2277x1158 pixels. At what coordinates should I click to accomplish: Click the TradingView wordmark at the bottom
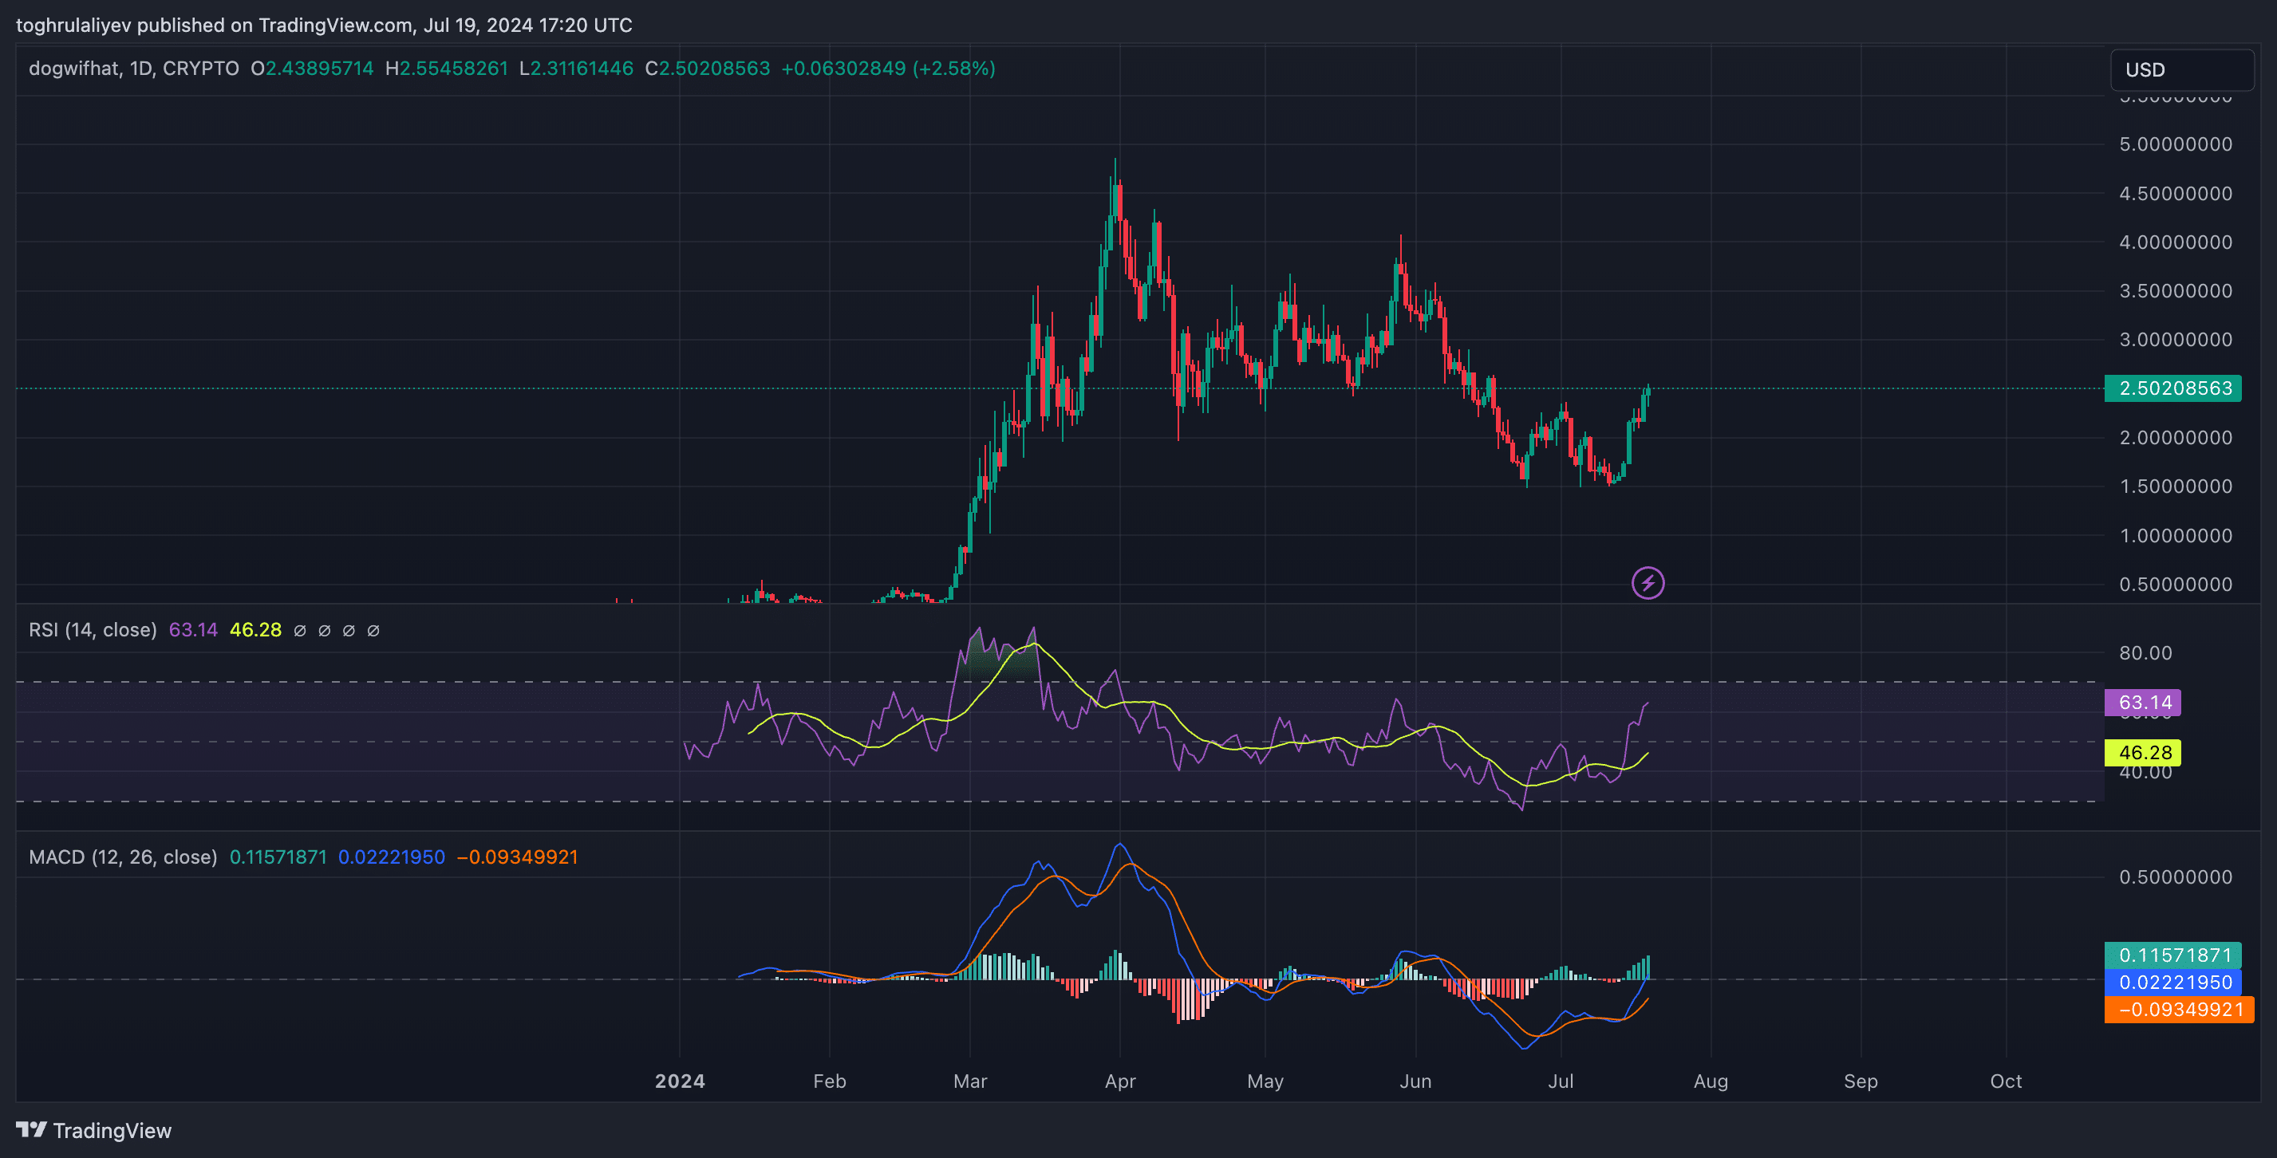[112, 1131]
